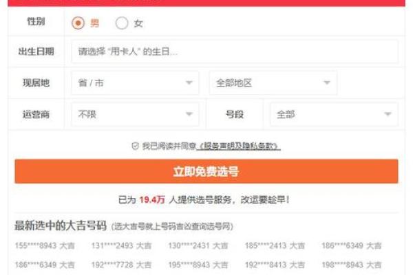This screenshot has width=413, height=275.
Task: Select the 女 gender radio button
Action: pyautogui.click(x=122, y=23)
